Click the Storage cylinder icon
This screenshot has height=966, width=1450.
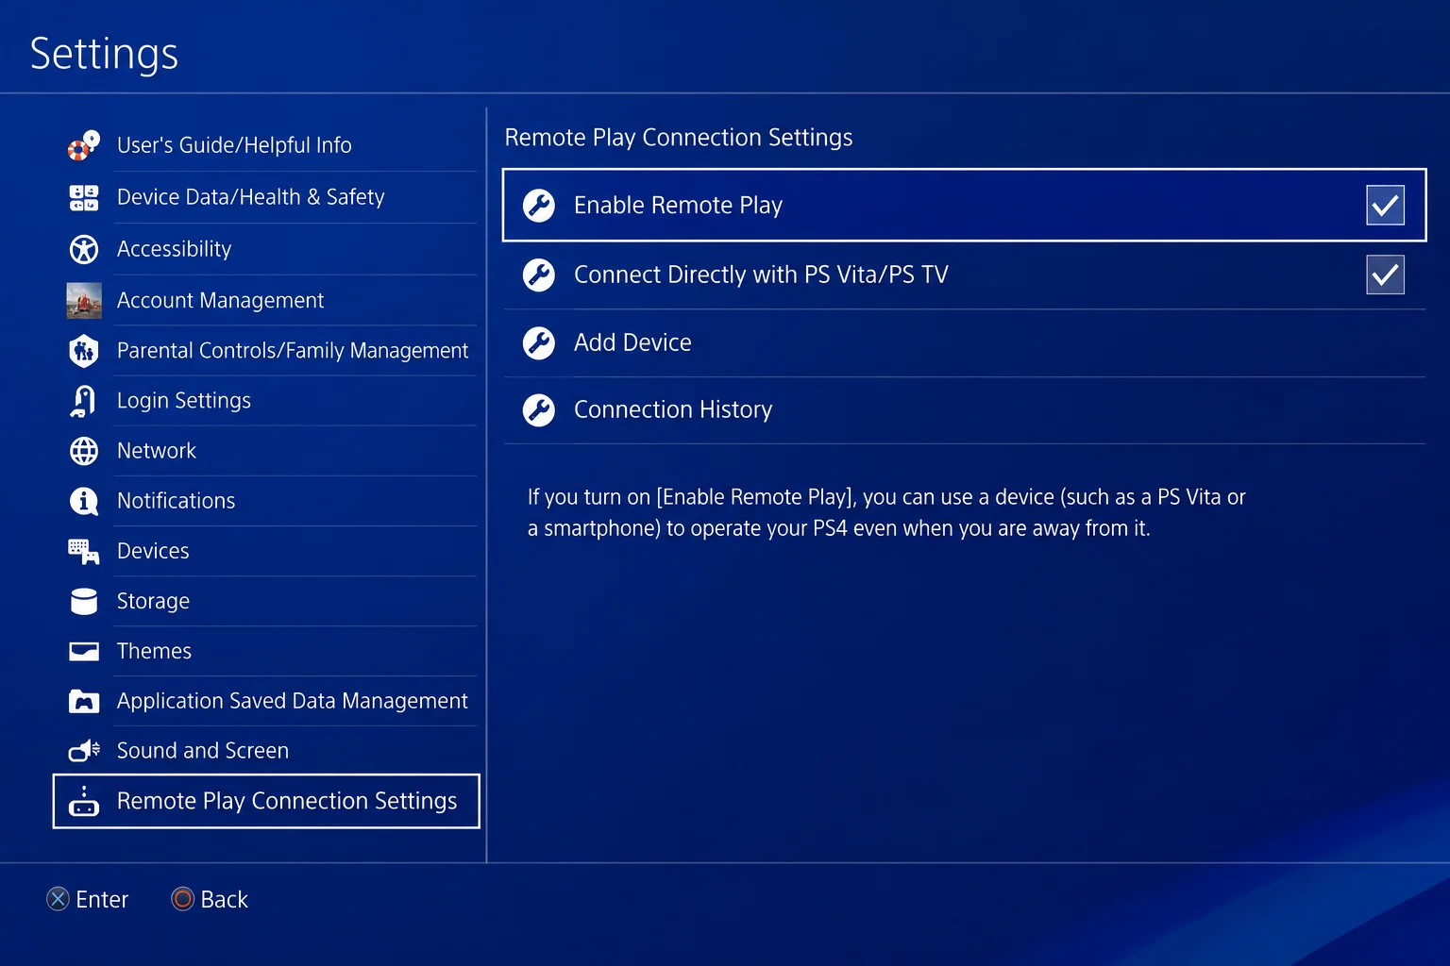pos(84,602)
